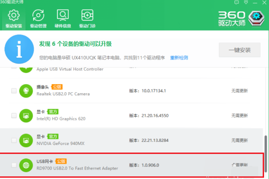Image resolution: width=269 pixels, height=179 pixels.
Task: Click the blue info icon
Action: (19, 49)
